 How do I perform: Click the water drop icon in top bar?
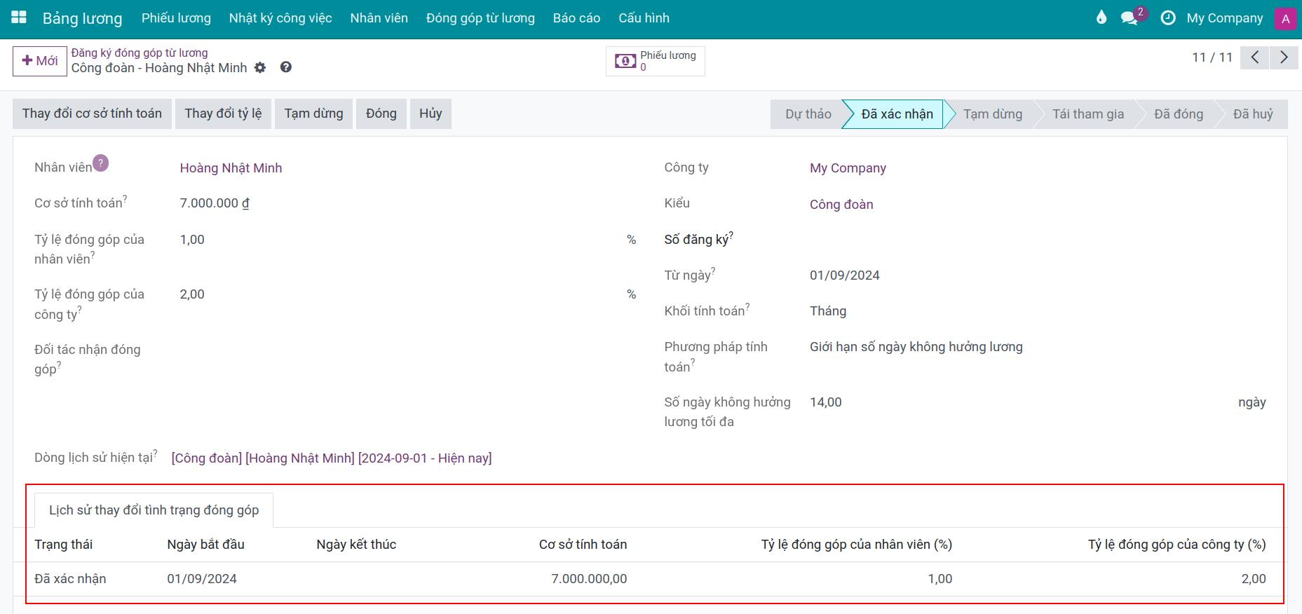point(1101,18)
